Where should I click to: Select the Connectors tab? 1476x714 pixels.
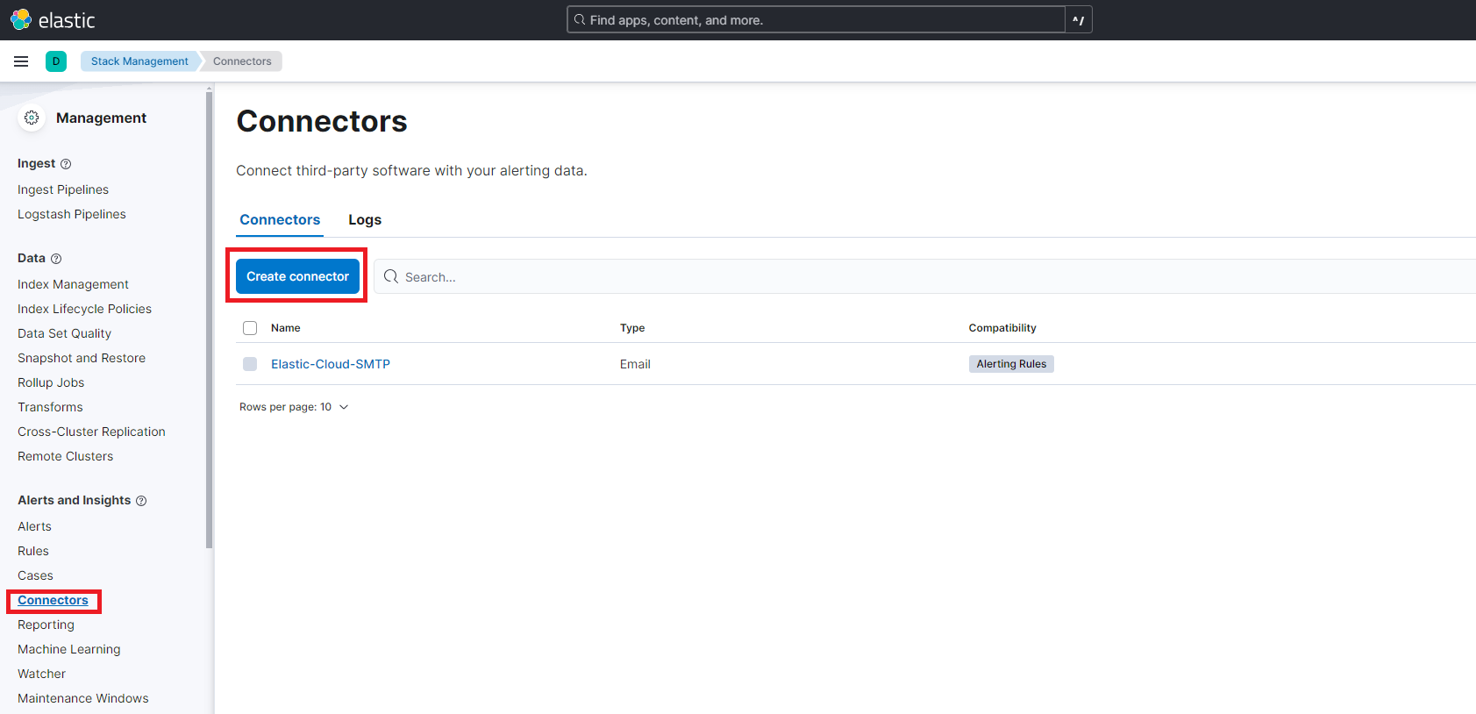[x=280, y=220]
